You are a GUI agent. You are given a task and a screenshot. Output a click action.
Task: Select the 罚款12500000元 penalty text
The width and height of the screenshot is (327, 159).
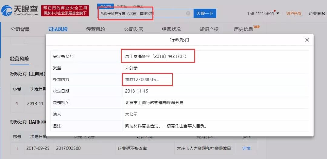(142, 79)
